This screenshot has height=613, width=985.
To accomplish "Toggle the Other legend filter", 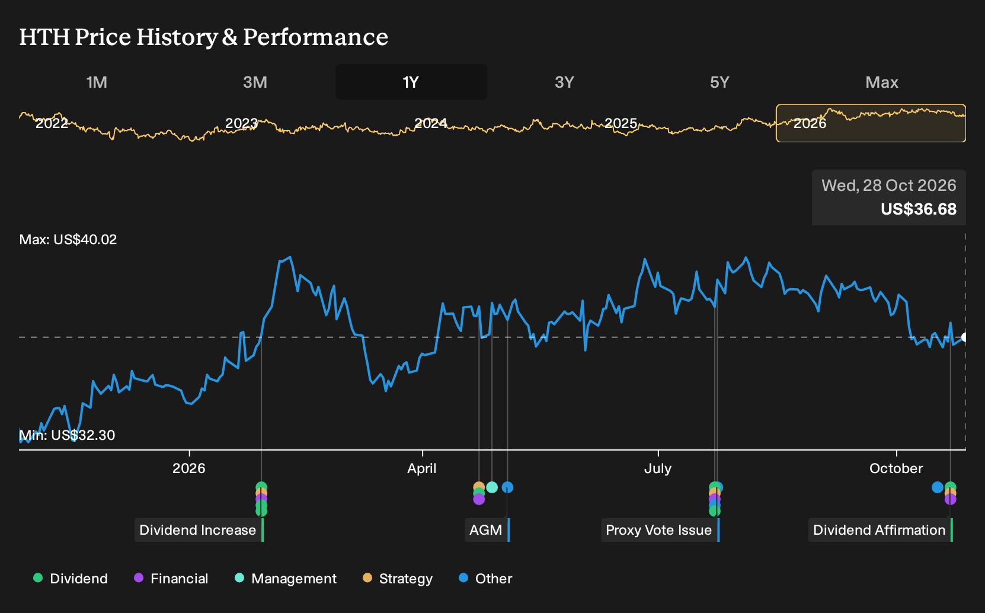I will (485, 579).
